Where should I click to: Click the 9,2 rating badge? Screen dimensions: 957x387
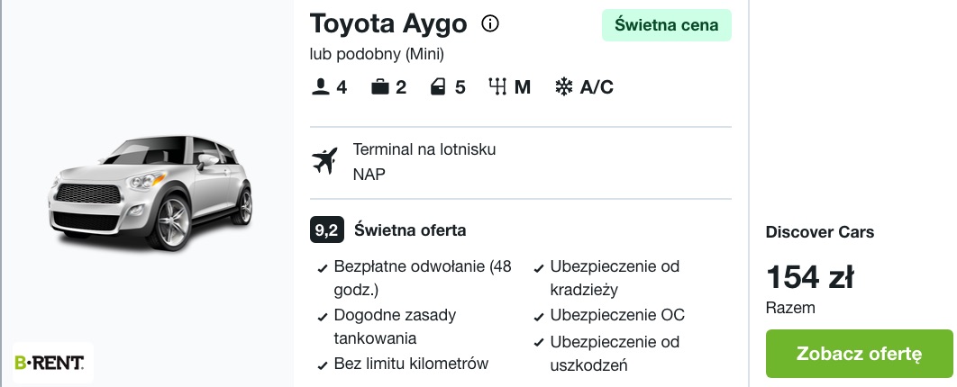(x=327, y=230)
